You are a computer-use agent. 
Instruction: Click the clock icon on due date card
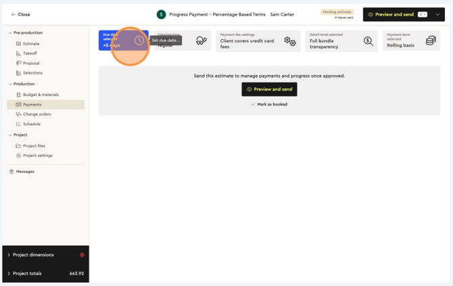tap(139, 41)
